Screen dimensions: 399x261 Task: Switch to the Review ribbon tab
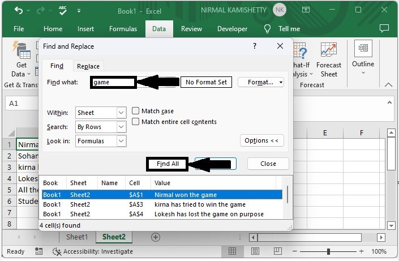coord(191,29)
